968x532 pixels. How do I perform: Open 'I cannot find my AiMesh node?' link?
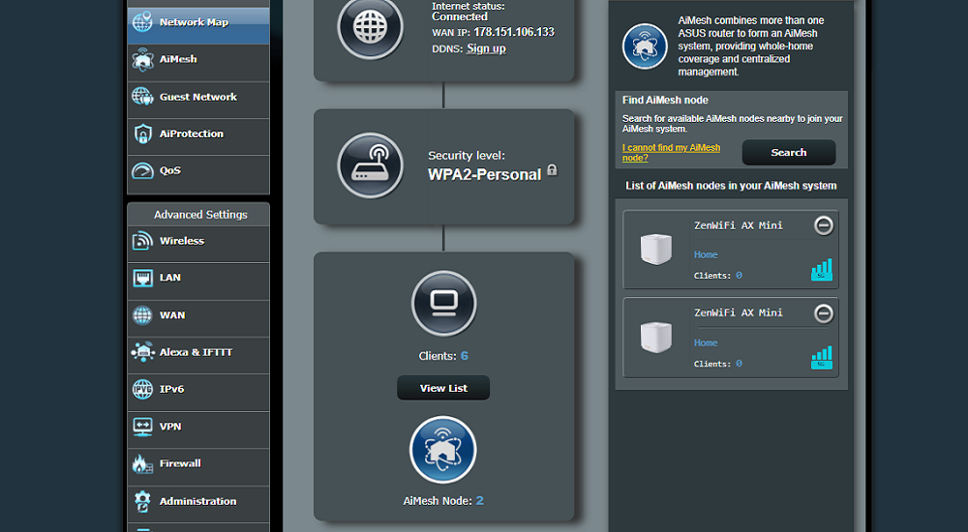[671, 153]
